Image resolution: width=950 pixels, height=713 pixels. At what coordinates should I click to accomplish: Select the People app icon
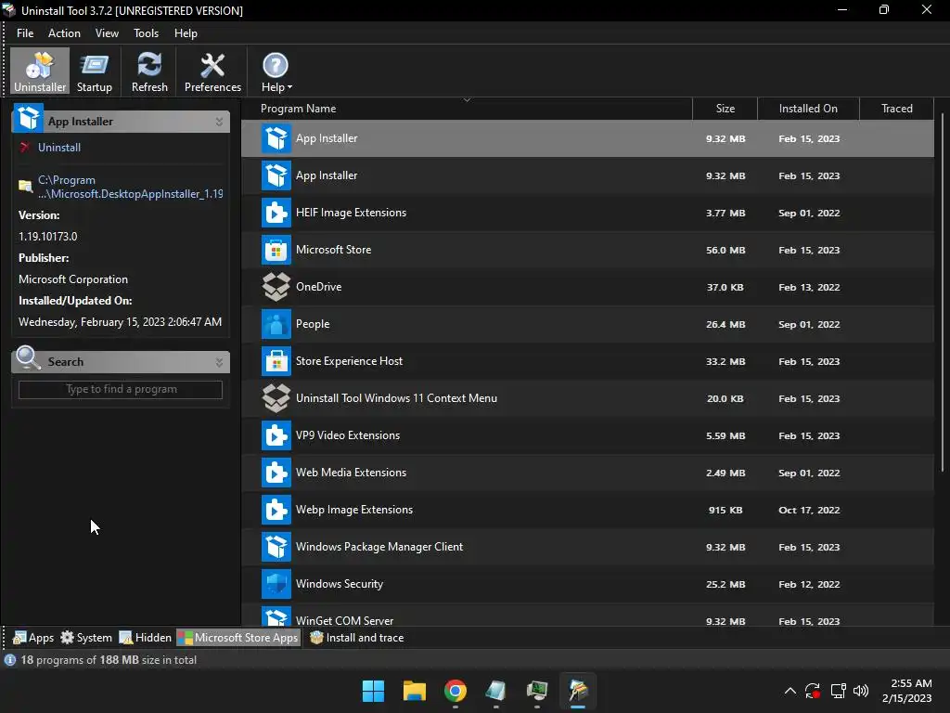click(276, 324)
